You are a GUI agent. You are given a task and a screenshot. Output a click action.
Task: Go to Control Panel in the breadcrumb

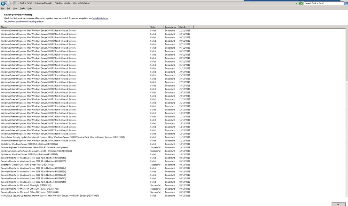click(x=26, y=3)
